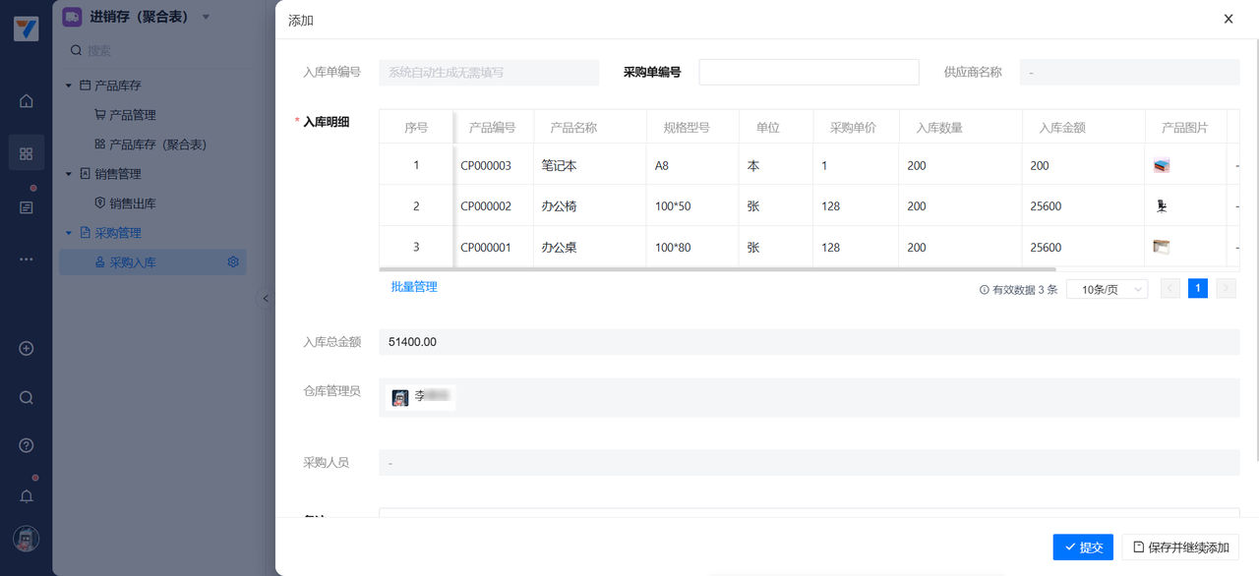
Task: Click settings gear next to 采购入库
Action: point(233,262)
